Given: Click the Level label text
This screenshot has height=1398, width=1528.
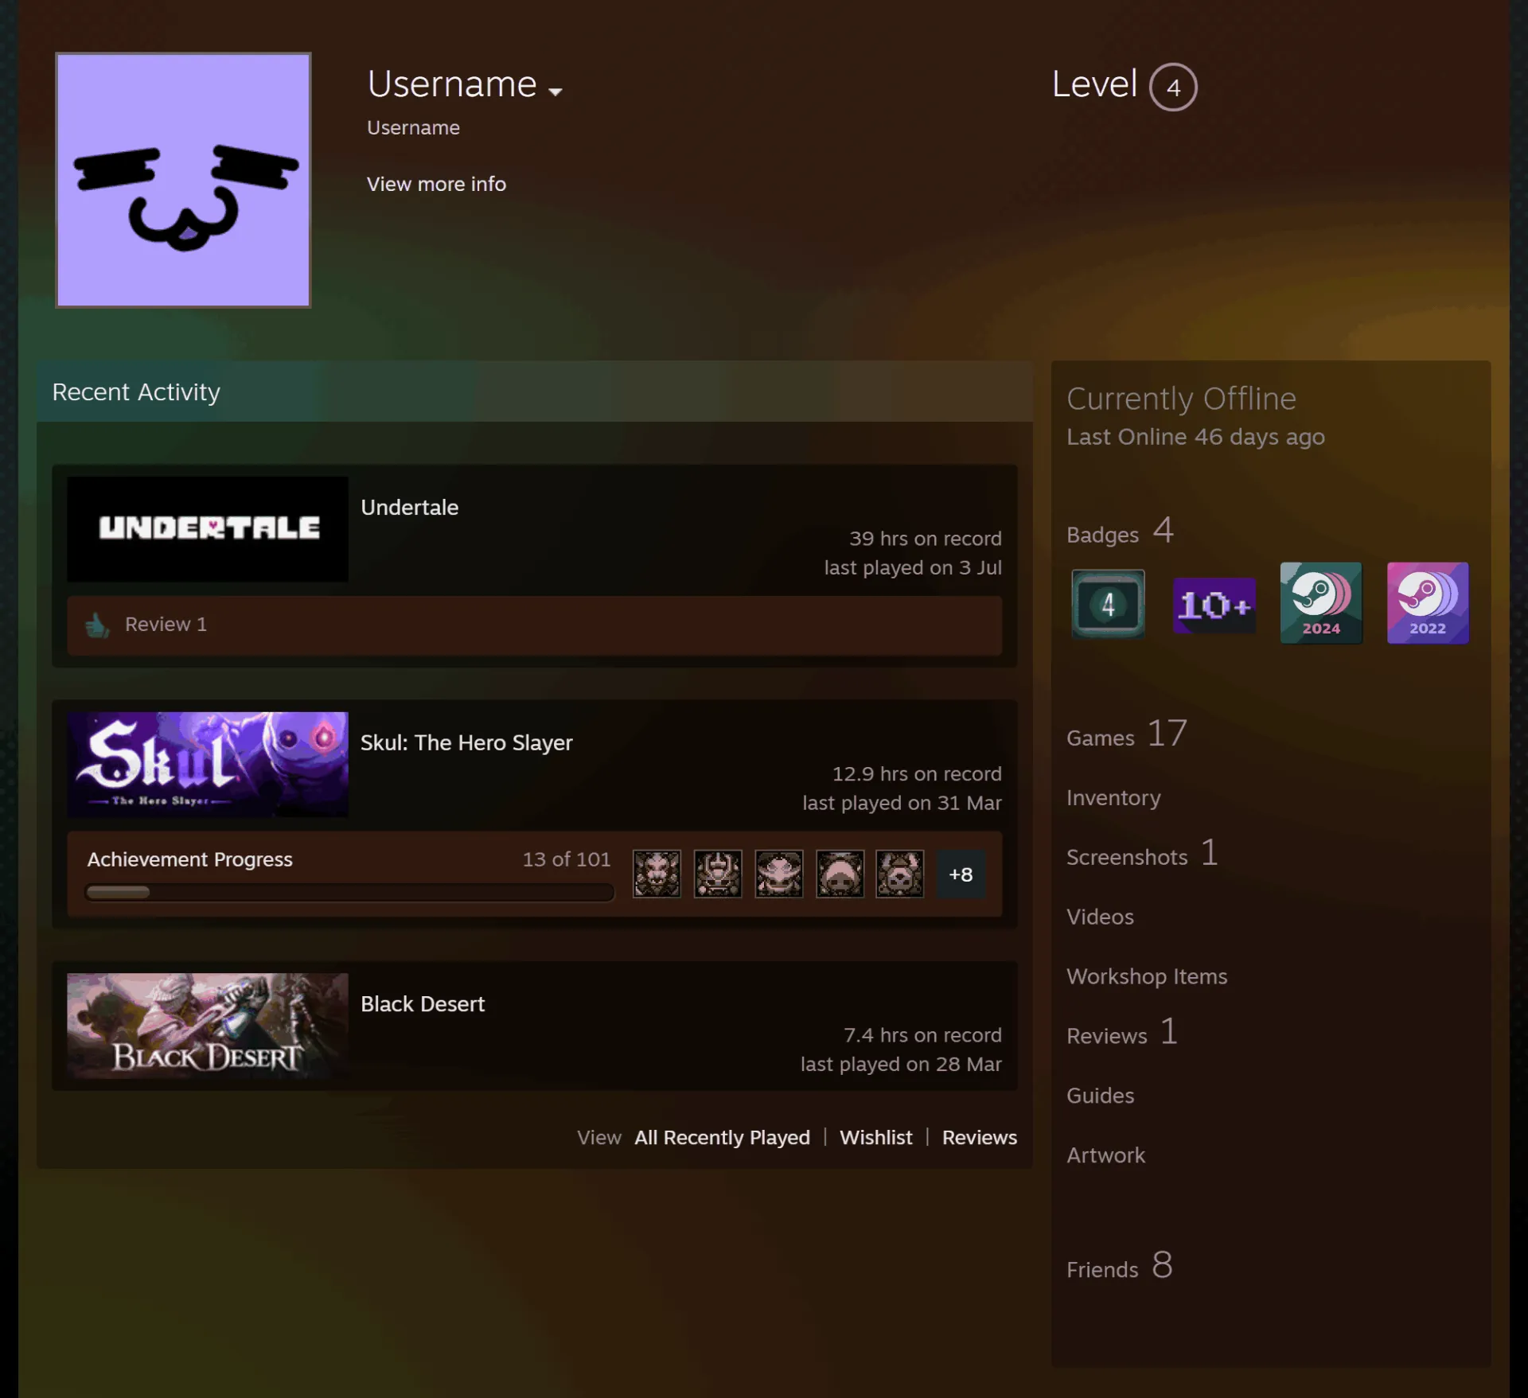Looking at the screenshot, I should pyautogui.click(x=1094, y=84).
